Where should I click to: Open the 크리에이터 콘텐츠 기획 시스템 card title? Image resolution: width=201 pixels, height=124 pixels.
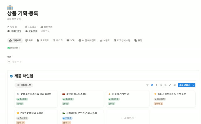[x=82, y=113]
